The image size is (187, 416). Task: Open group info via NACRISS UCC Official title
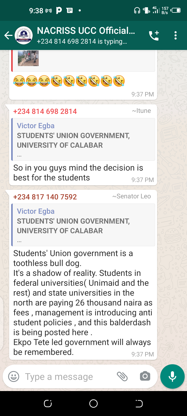coord(86,31)
